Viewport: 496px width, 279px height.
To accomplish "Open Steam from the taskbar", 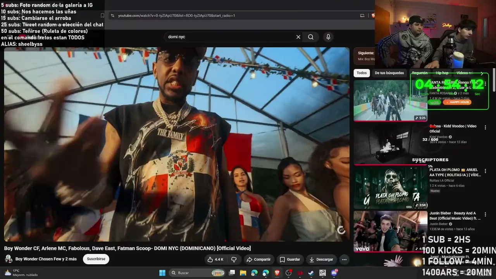I will [x=311, y=273].
